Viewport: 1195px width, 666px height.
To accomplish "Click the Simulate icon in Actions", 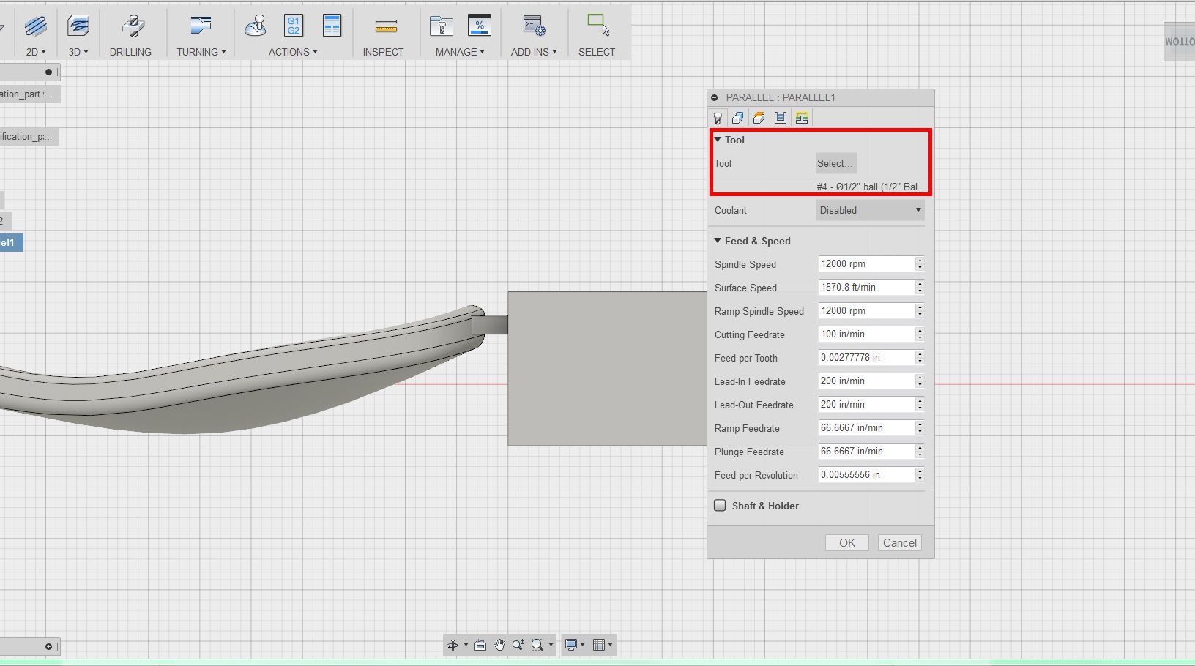I will coord(255,26).
